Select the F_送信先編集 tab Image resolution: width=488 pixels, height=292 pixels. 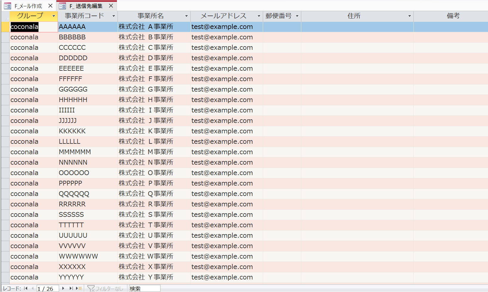86,6
